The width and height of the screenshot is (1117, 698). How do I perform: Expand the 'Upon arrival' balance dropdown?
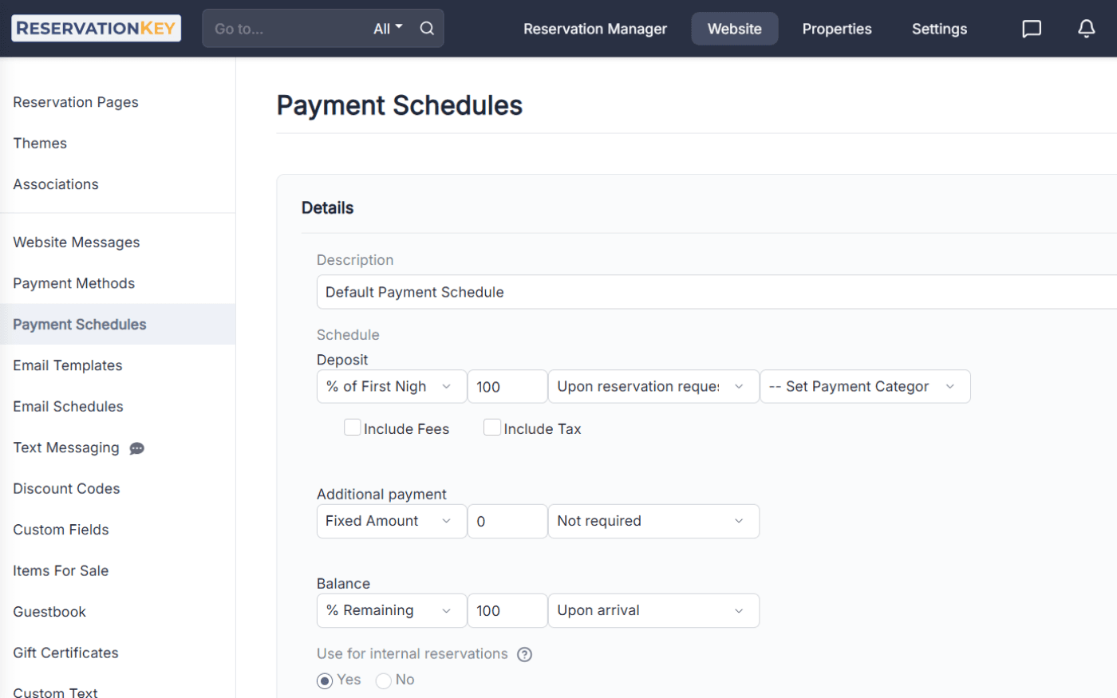pyautogui.click(x=653, y=610)
